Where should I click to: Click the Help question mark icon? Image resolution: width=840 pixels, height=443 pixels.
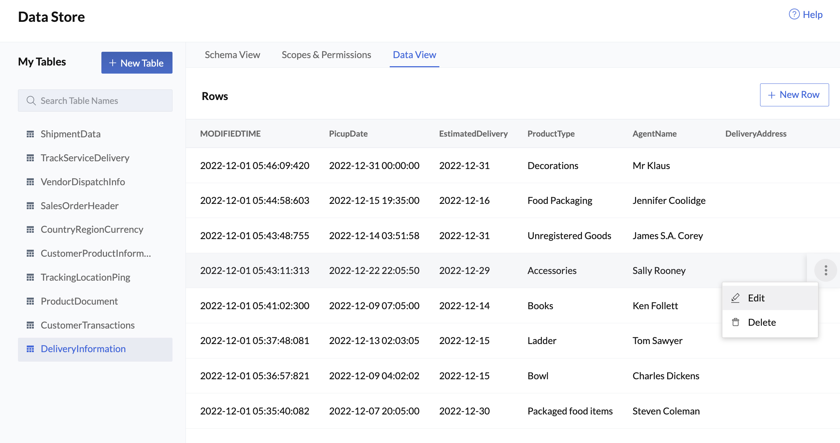(794, 14)
